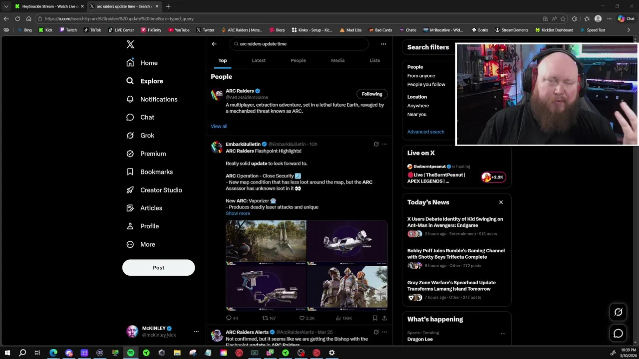Click the Creator Studio rocket icon
Viewport: 639px width, 359px height.
[x=130, y=190]
